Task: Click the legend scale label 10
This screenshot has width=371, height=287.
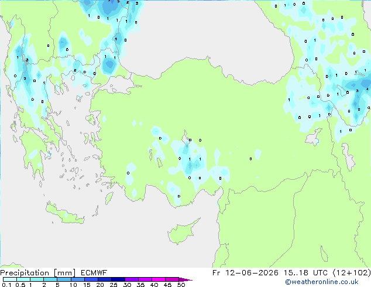Action: point(73,285)
